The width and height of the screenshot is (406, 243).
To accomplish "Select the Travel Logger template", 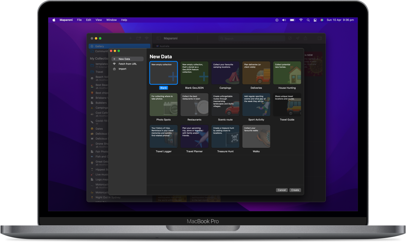I will [x=164, y=136].
